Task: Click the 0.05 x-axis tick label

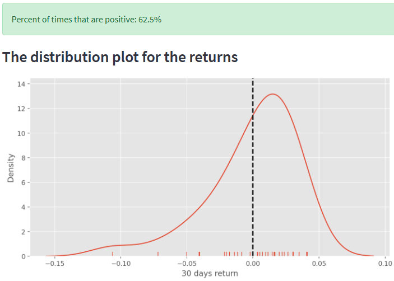Action: 319,263
